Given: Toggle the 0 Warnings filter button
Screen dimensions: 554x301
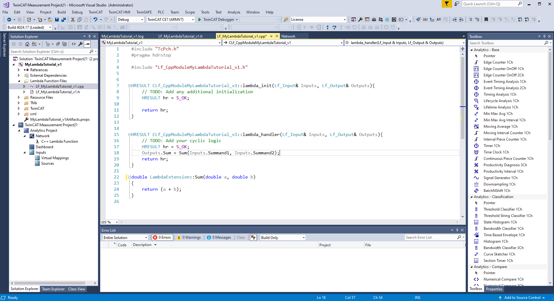Looking at the screenshot, I should [x=189, y=237].
